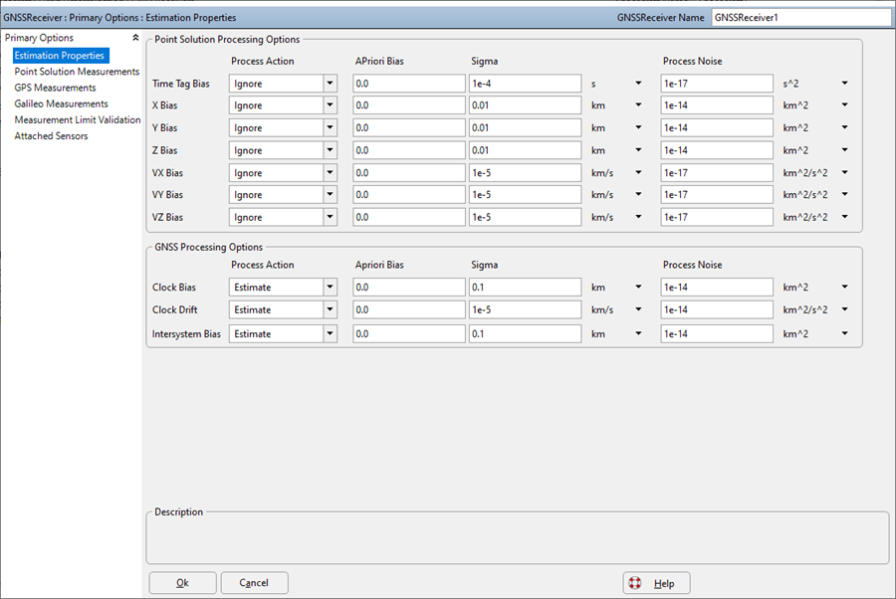Change Intersystem Bias process noise unit arrow
Image resolution: width=896 pixels, height=599 pixels.
844,333
